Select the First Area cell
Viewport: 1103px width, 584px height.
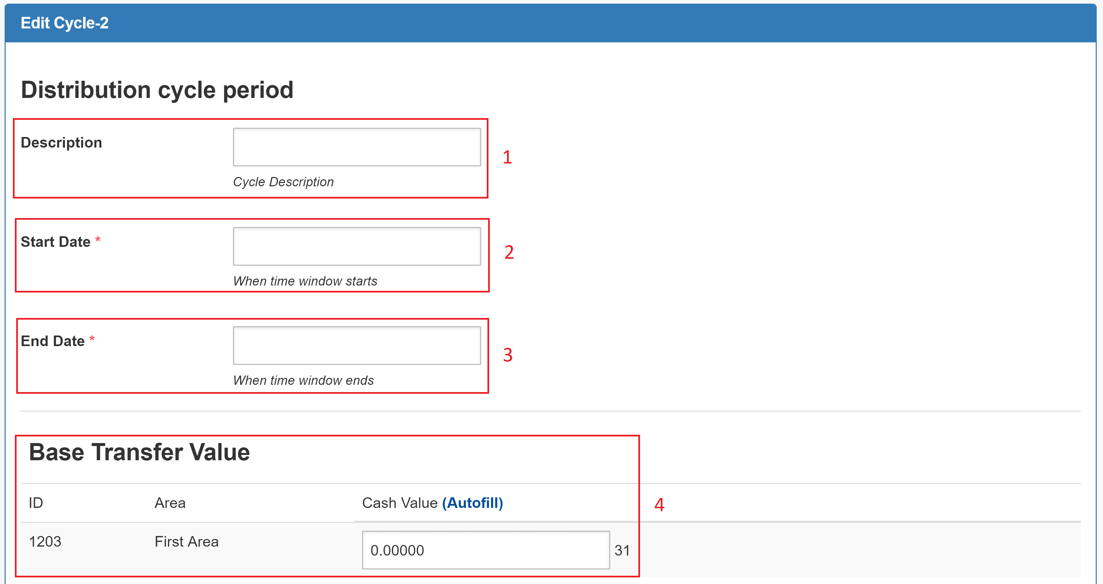[186, 542]
